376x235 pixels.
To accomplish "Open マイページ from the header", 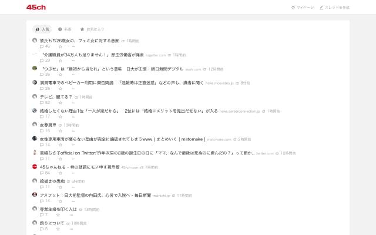I will click(303, 8).
